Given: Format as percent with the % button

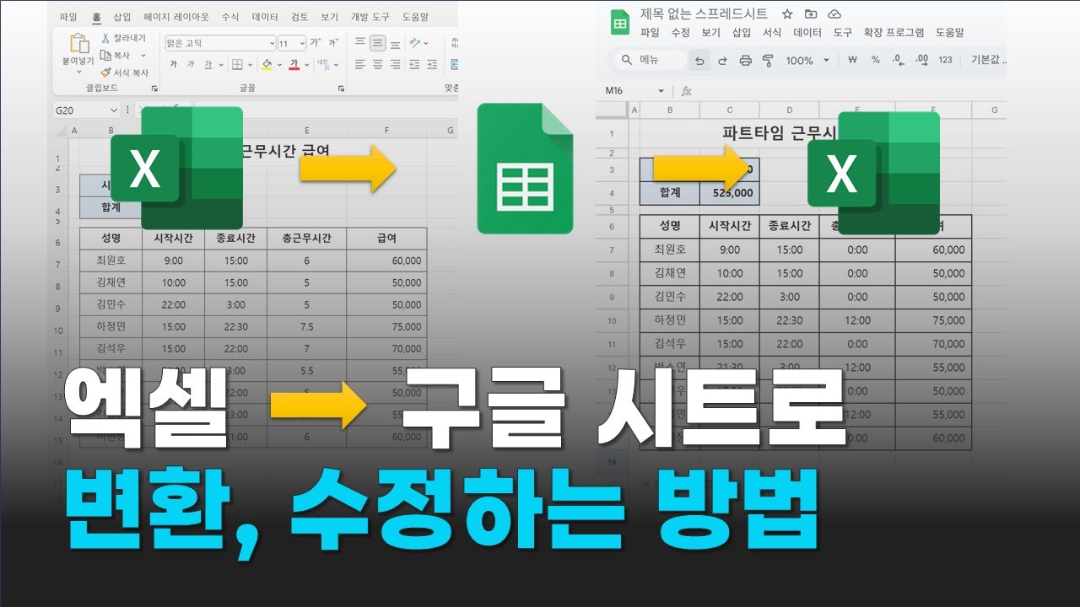Looking at the screenshot, I should click(875, 60).
